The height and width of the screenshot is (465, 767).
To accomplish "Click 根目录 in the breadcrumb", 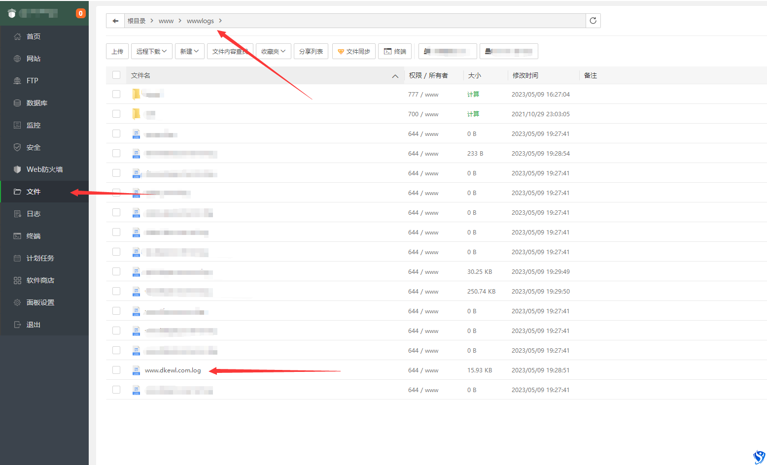I will 137,21.
